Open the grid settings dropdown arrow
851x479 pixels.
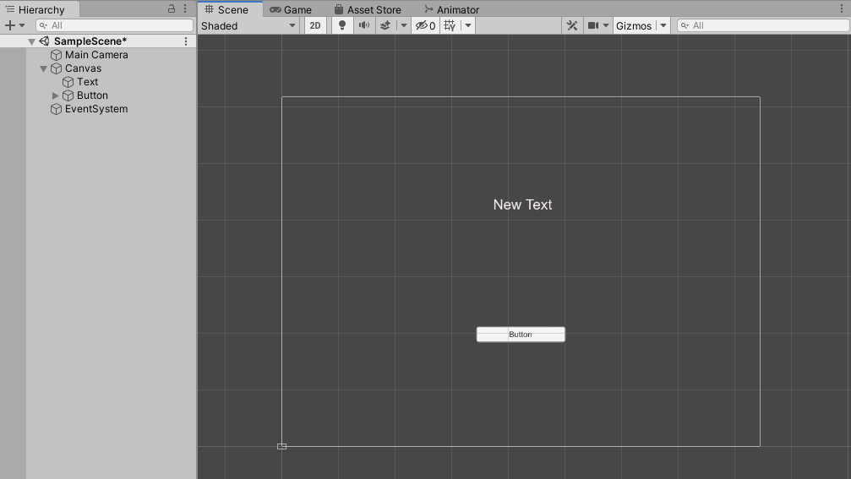(x=468, y=25)
